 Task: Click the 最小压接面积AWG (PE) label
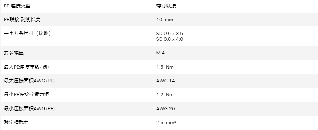(x=29, y=109)
